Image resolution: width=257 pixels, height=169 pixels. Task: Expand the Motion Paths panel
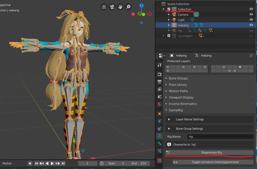(166, 91)
